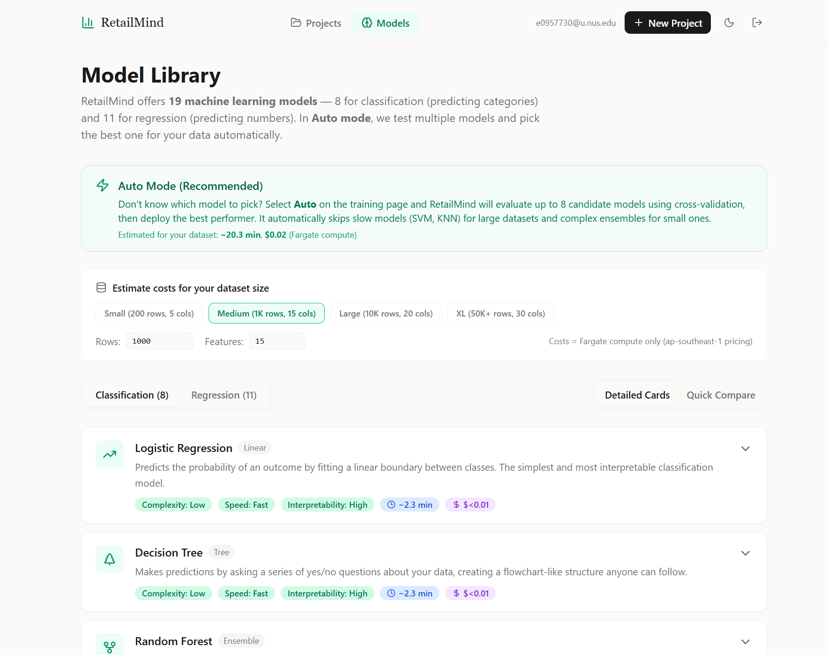The width and height of the screenshot is (828, 655).
Task: Click Decision Tree ~2.3 min time badge
Action: (x=410, y=593)
